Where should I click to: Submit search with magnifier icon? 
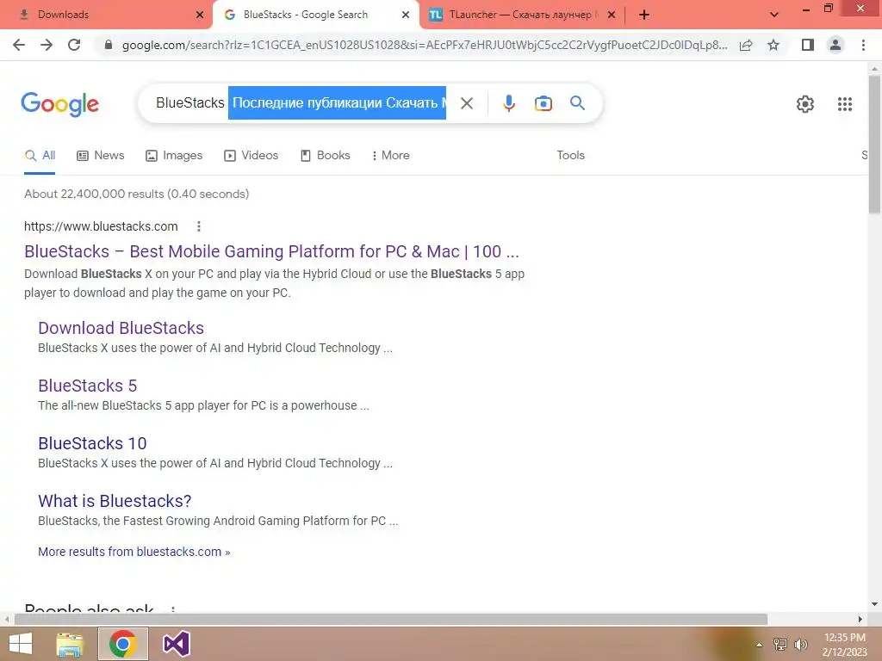click(x=578, y=103)
